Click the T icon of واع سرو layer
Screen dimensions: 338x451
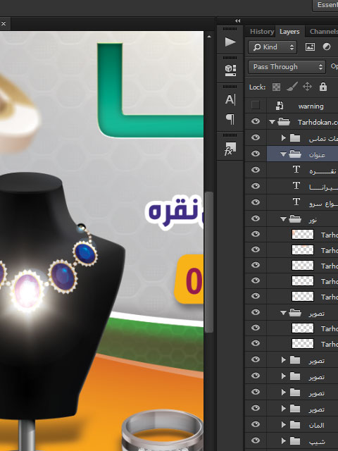point(296,202)
